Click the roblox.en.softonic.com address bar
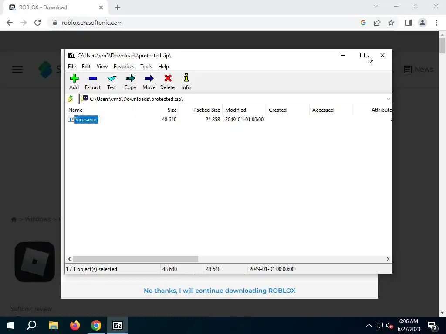The width and height of the screenshot is (446, 334). tap(92, 23)
